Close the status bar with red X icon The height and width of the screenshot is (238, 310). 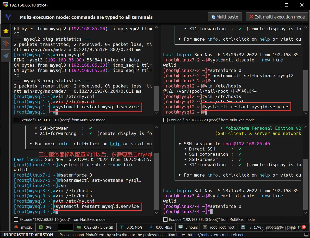point(304,227)
